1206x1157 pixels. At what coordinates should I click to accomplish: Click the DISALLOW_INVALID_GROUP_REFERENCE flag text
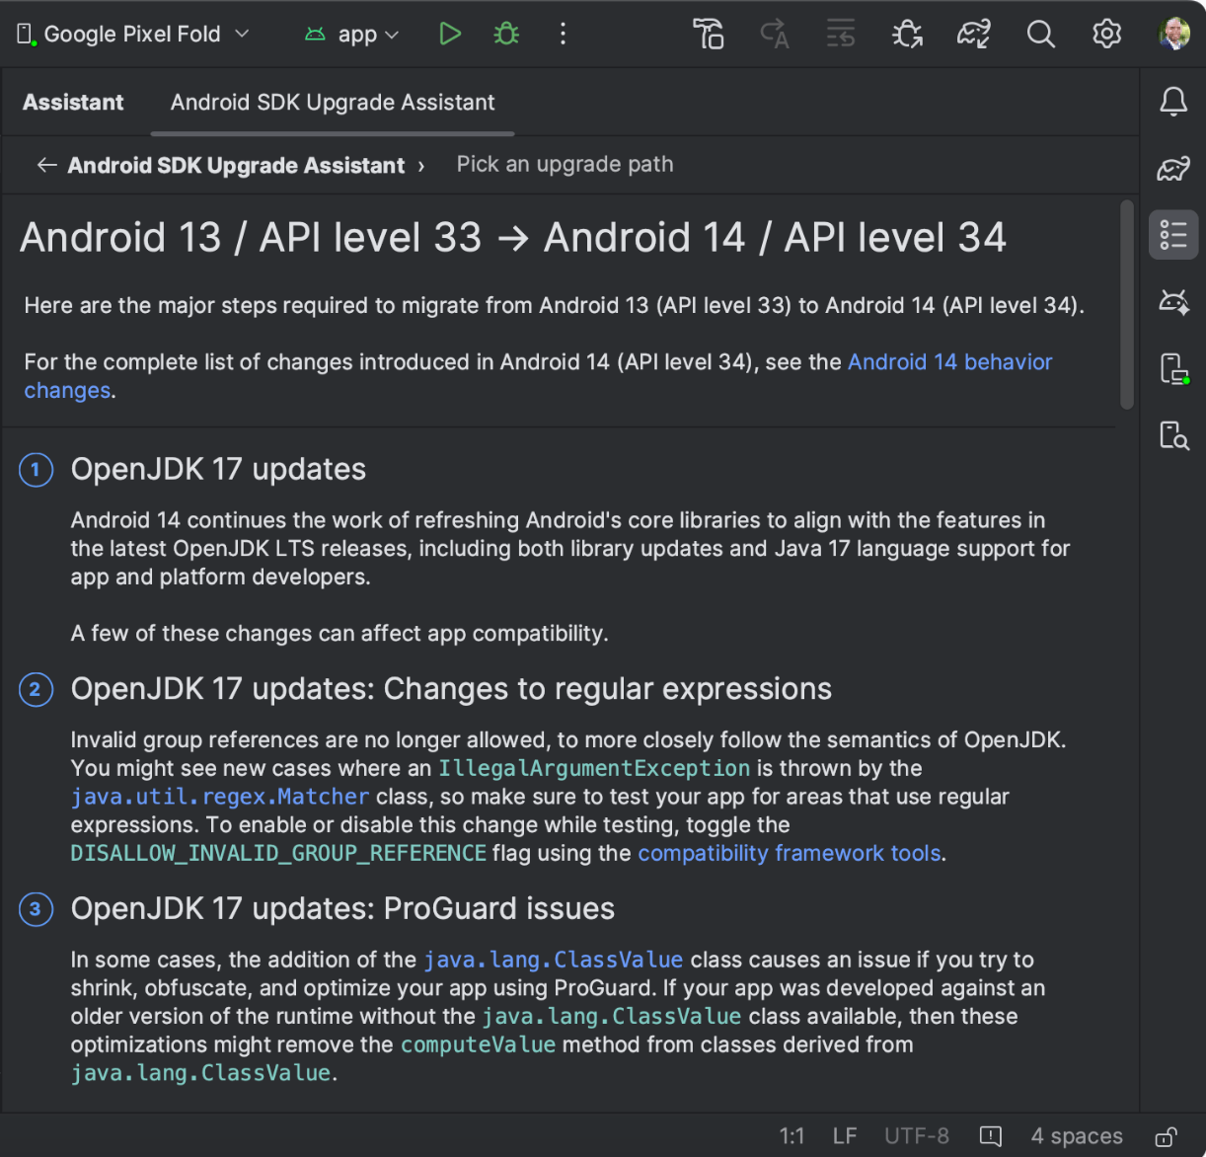[x=278, y=853]
